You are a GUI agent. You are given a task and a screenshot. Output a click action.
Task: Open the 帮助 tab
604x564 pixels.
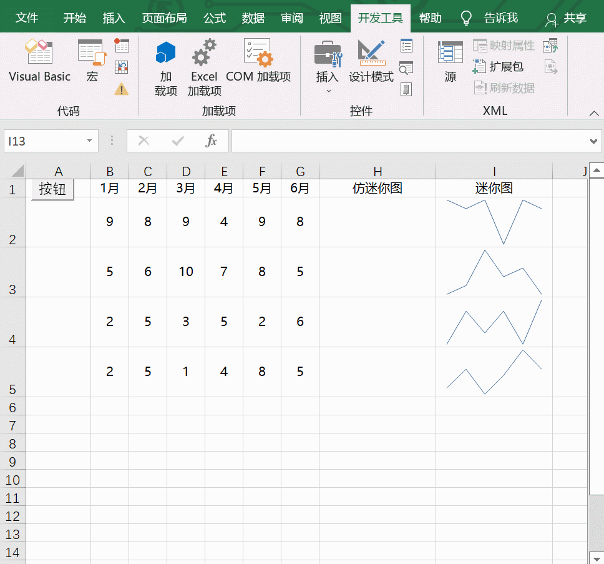point(431,18)
